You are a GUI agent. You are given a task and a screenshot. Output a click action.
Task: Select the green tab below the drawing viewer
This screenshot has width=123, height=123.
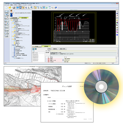click(x=46, y=46)
